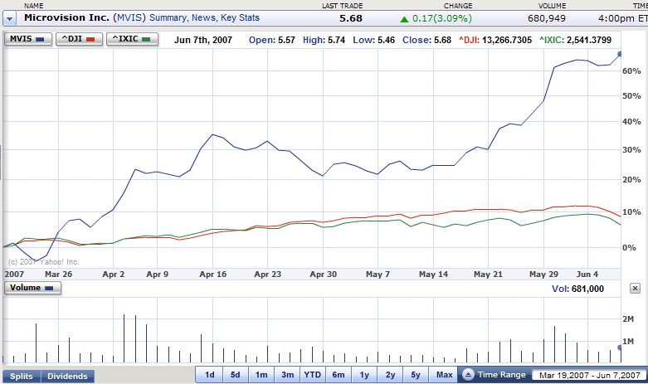Select the 1d time range
Image resolution: width=648 pixels, height=384 pixels.
coord(210,375)
